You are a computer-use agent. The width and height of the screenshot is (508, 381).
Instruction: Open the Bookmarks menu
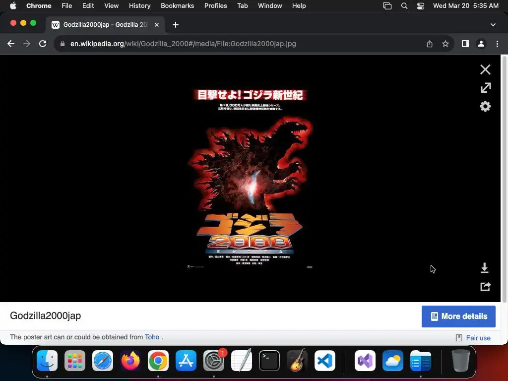click(177, 6)
